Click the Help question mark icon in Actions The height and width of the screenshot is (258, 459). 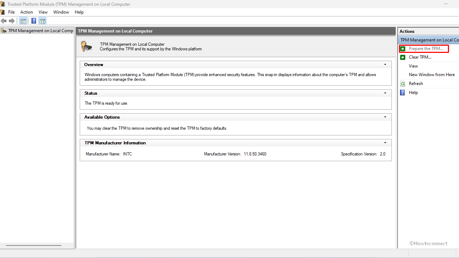[403, 93]
